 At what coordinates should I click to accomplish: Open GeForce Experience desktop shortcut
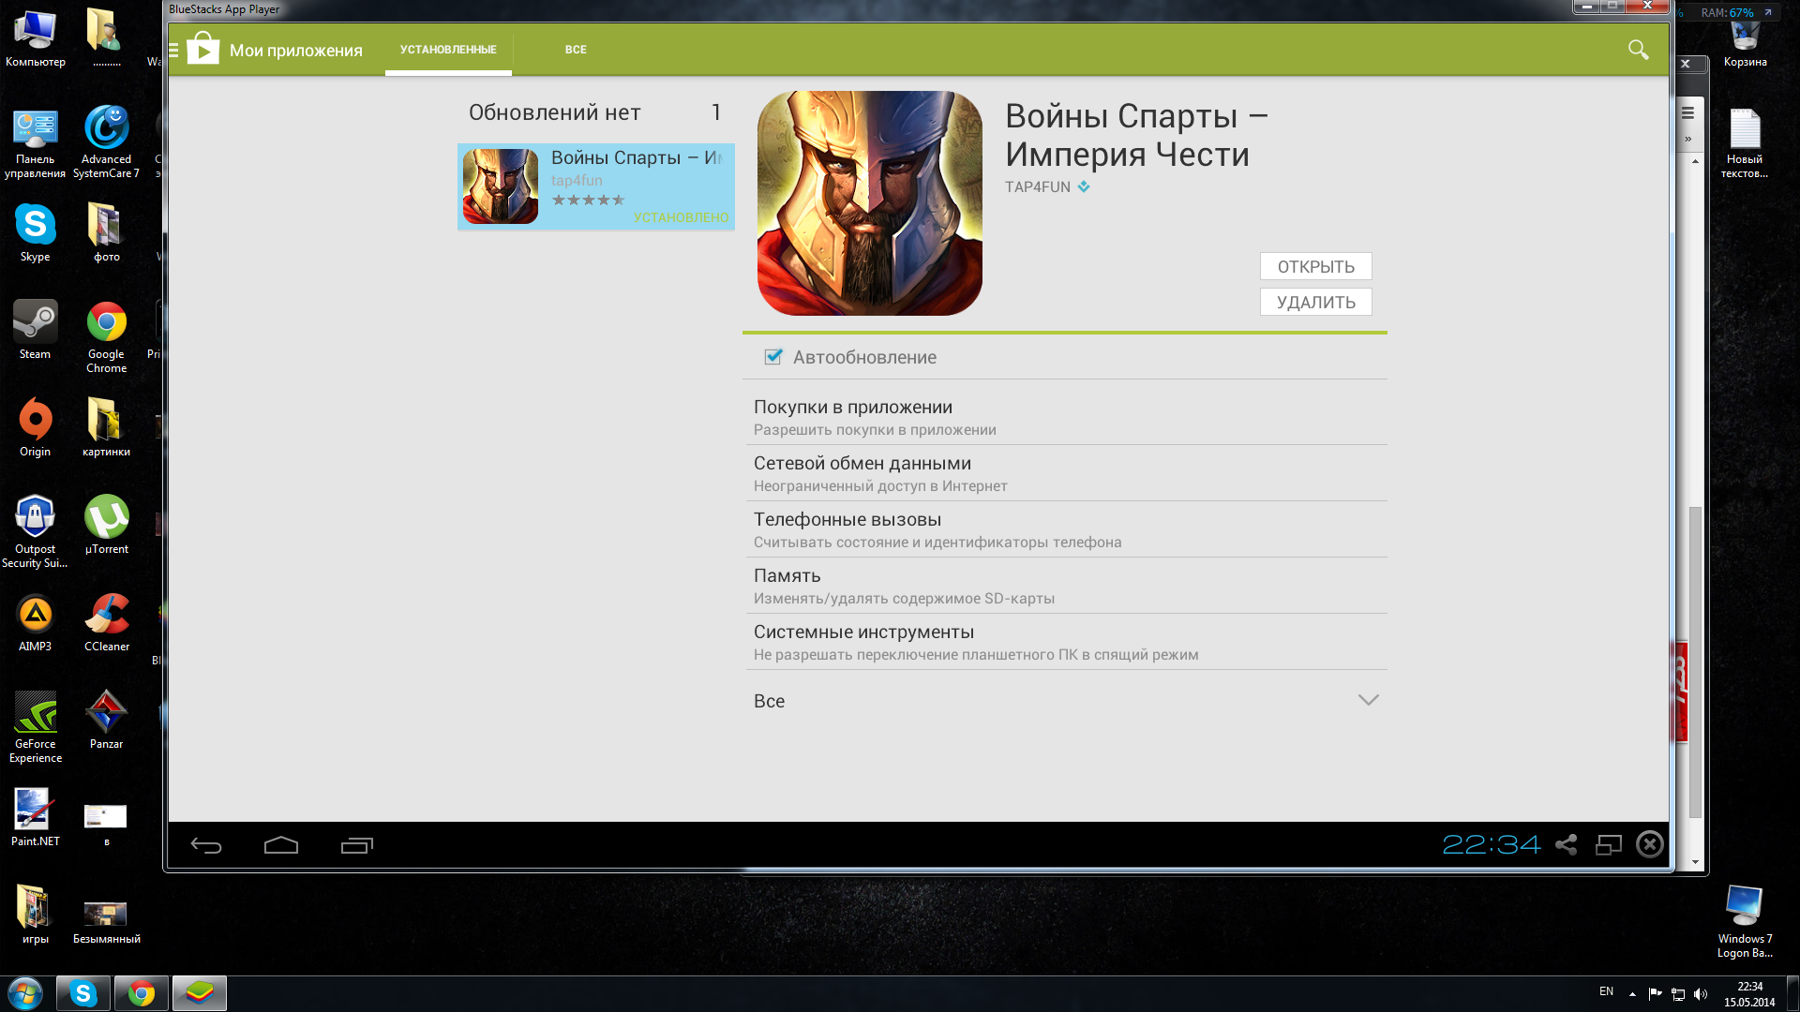[36, 727]
